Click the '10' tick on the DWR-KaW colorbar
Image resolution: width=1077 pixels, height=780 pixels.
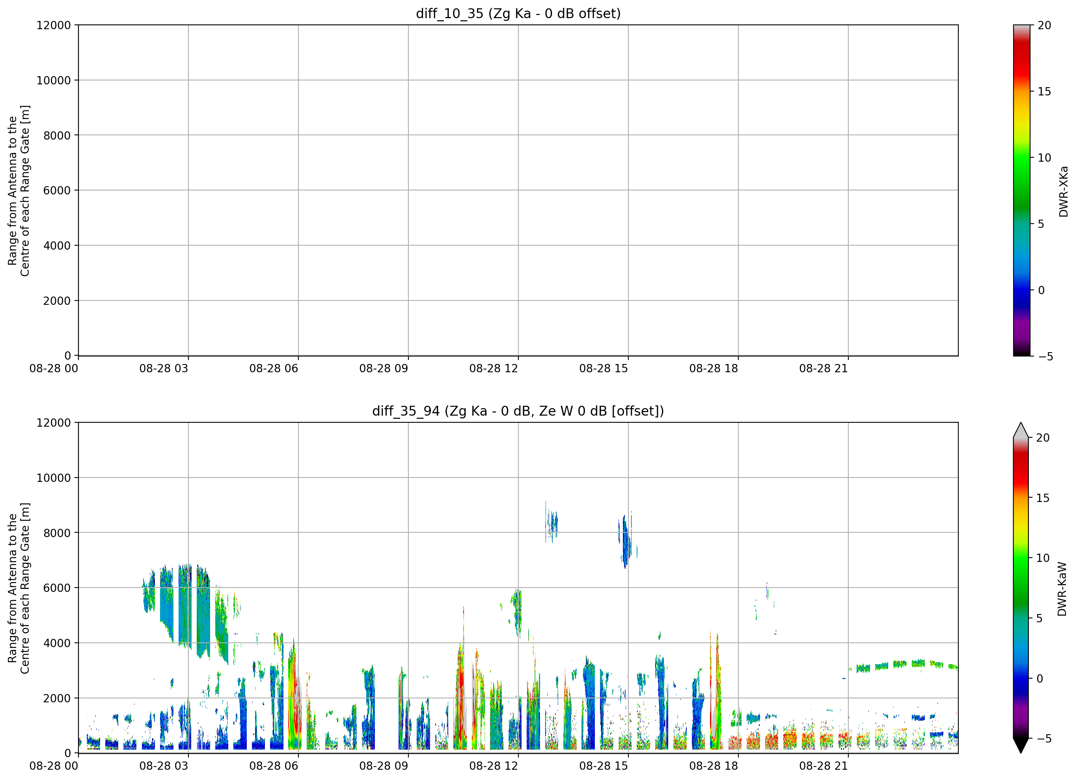[x=1042, y=558]
